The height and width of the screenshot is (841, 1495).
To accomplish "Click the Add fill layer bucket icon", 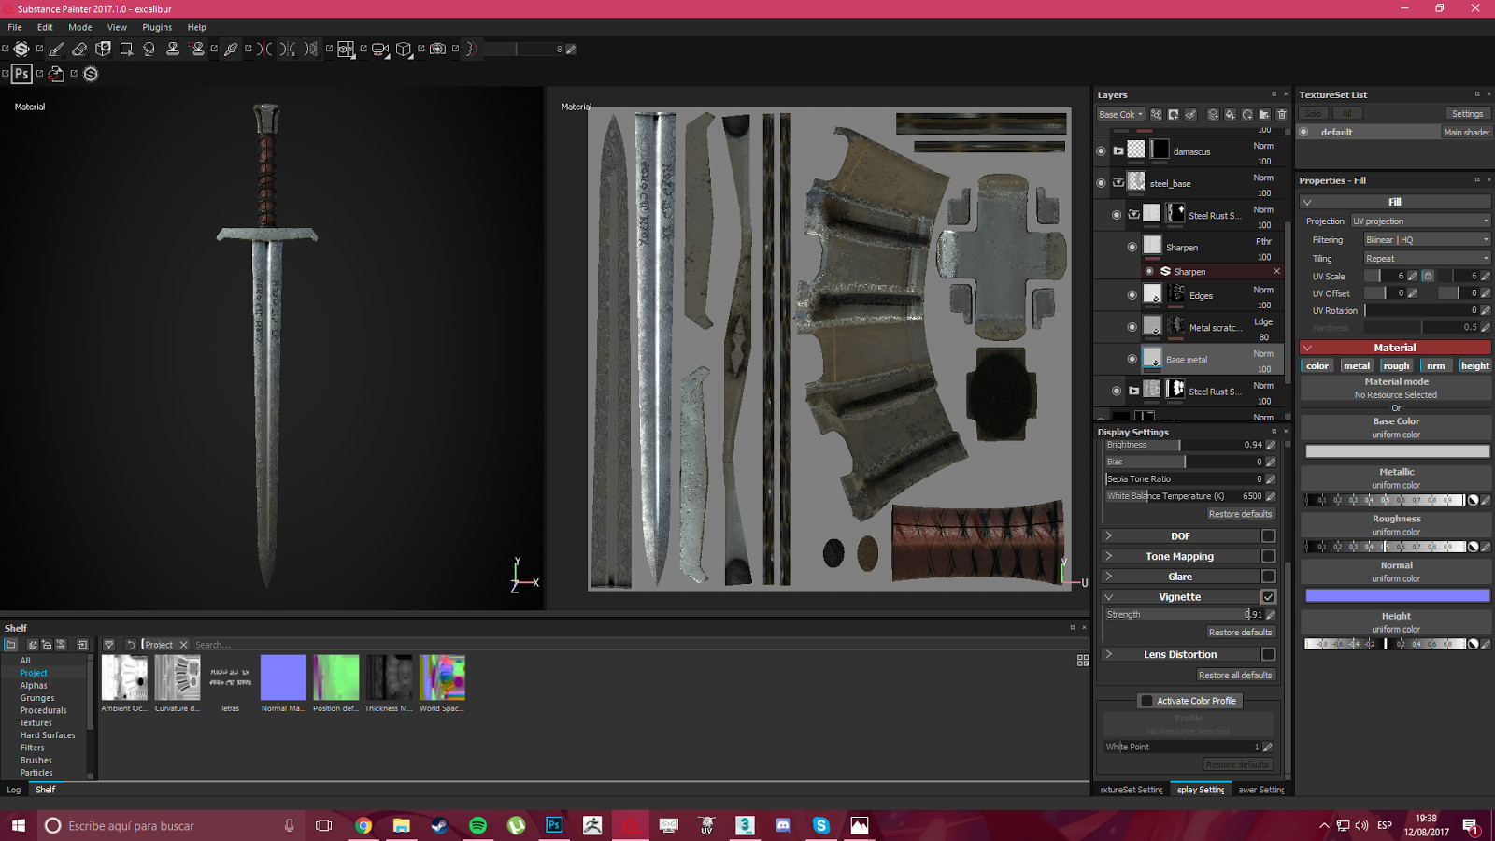I will (x=1230, y=114).
